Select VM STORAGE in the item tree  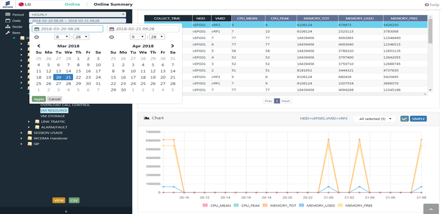tap(53, 116)
